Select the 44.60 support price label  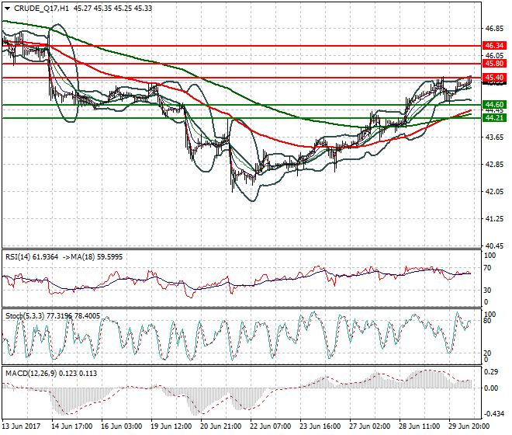[x=494, y=105]
